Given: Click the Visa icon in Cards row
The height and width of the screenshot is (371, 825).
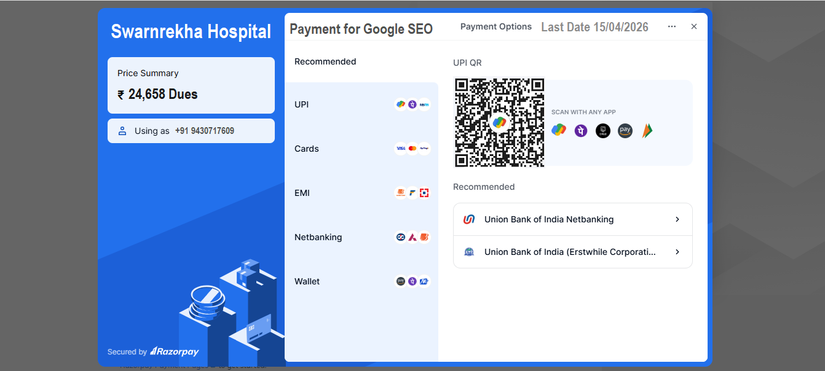Looking at the screenshot, I should [400, 149].
